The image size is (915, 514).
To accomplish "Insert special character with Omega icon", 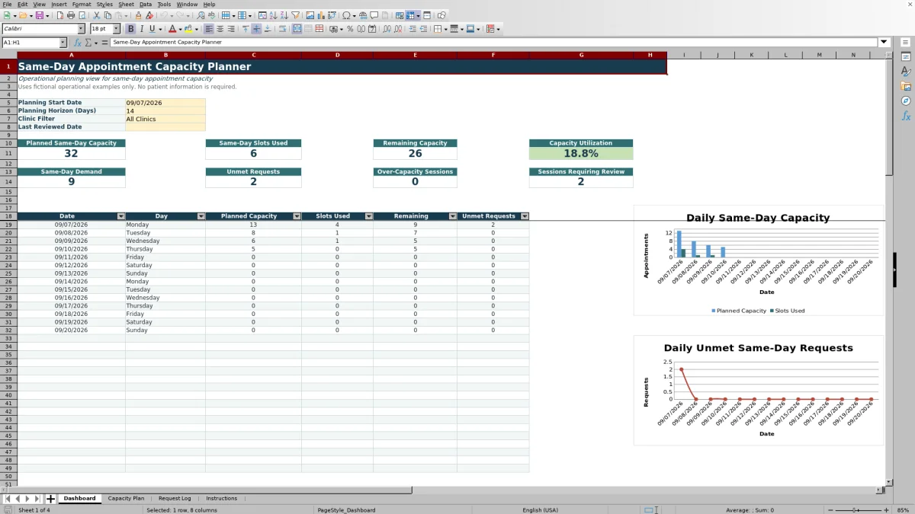I will (346, 15).
